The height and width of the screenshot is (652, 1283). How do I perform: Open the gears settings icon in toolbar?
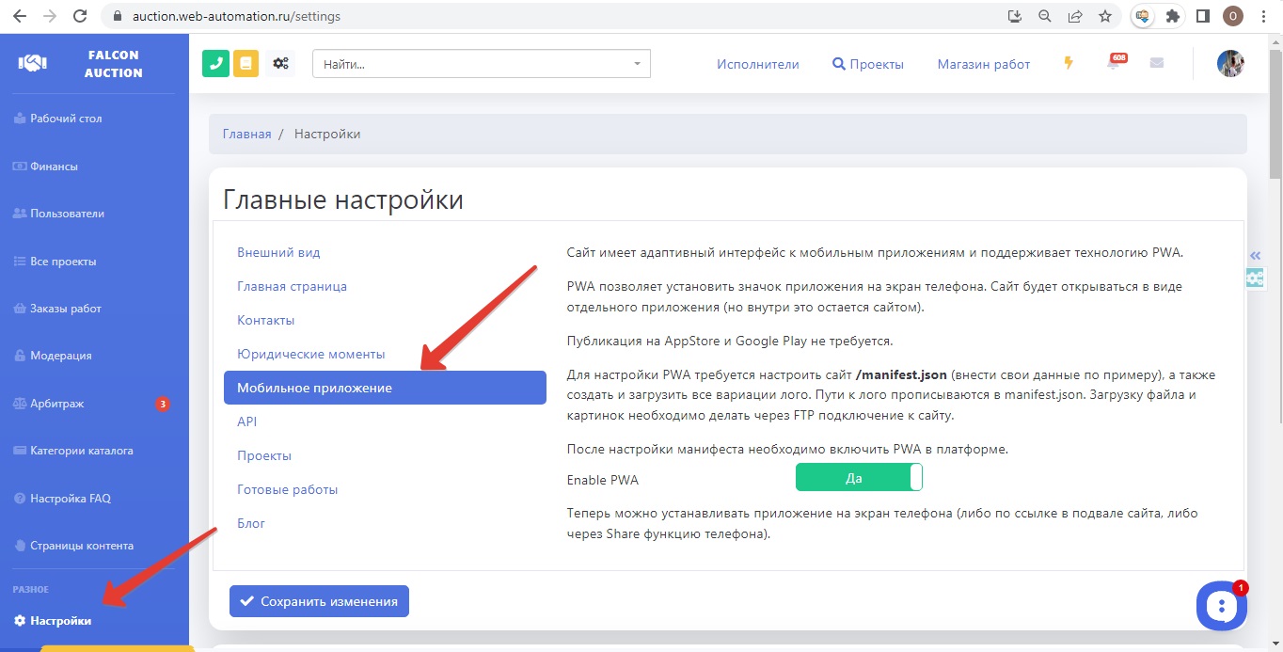(x=280, y=63)
